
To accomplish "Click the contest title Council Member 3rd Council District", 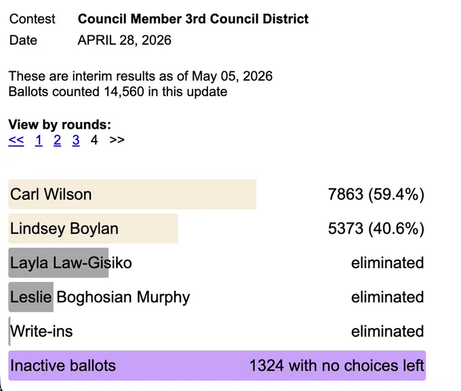I will click(x=193, y=19).
